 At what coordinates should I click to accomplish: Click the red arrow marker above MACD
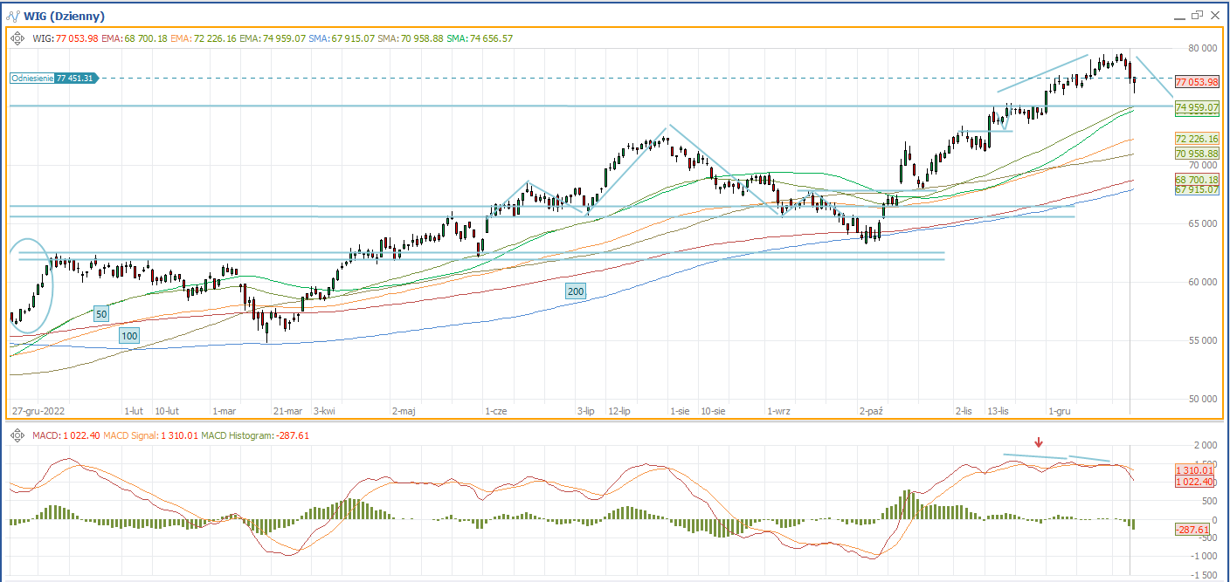[x=1038, y=442]
